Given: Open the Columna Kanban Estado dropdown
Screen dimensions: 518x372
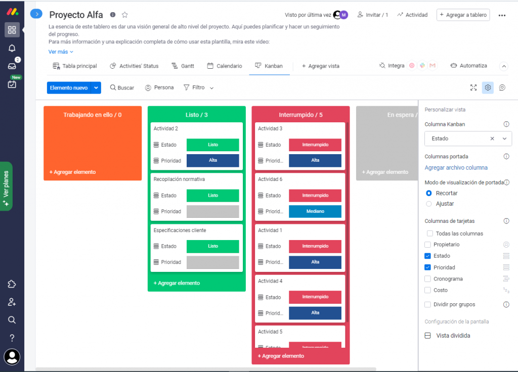Looking at the screenshot, I should coord(504,138).
